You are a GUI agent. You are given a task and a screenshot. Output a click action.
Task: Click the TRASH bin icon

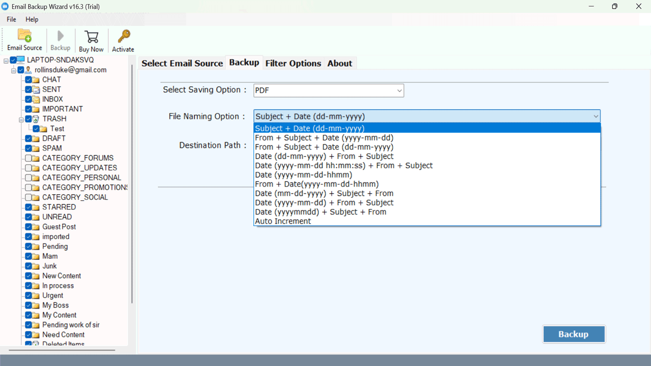click(x=36, y=119)
